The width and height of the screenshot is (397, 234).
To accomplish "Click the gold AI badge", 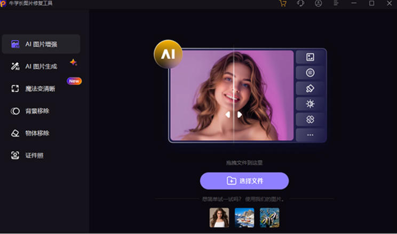I will (x=168, y=54).
